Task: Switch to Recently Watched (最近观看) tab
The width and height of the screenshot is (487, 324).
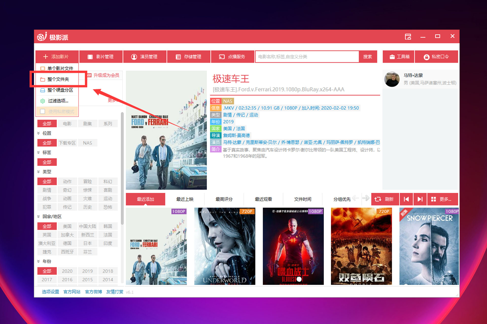Action: [x=263, y=199]
